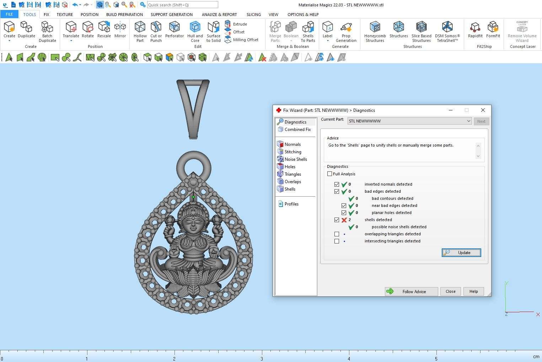The width and height of the screenshot is (542, 362).
Task: Expand the Translate dropdown arrow
Action: click(x=71, y=41)
